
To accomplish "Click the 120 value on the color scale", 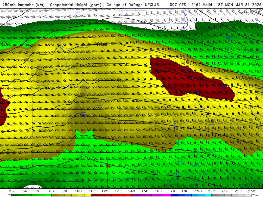I will click(x=105, y=191).
